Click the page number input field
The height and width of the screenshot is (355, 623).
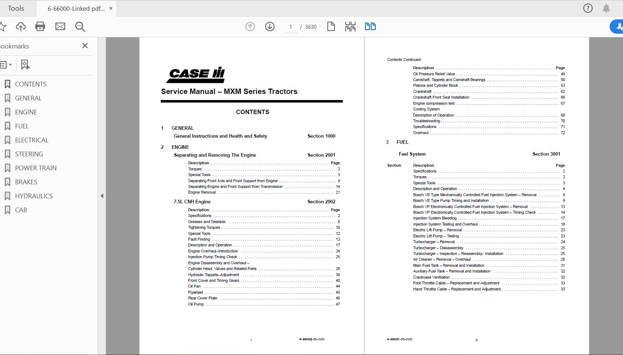(291, 27)
